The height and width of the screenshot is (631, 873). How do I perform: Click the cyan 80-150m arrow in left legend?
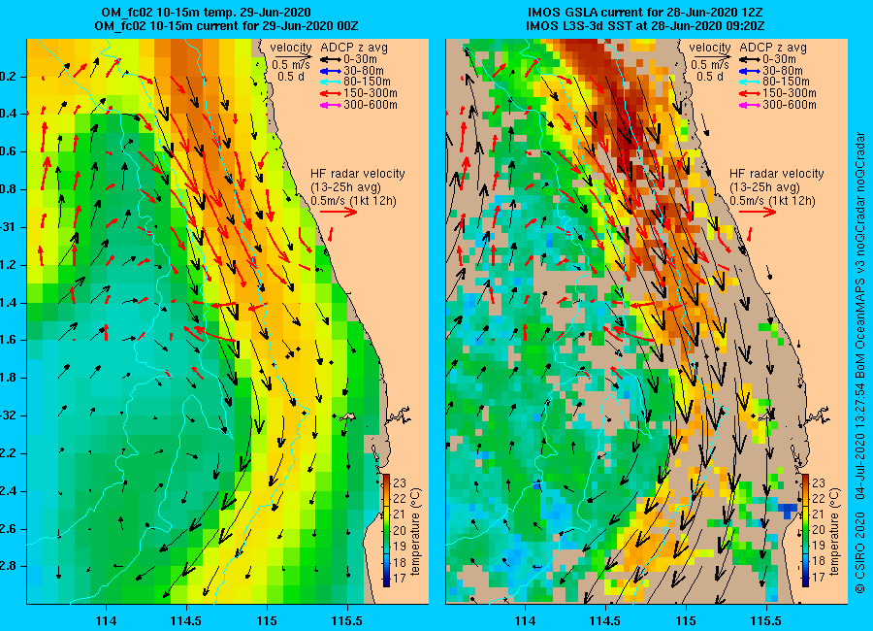pyautogui.click(x=331, y=82)
